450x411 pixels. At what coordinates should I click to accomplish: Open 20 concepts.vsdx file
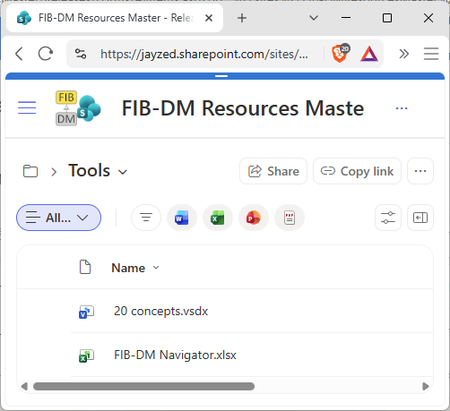[x=160, y=311]
